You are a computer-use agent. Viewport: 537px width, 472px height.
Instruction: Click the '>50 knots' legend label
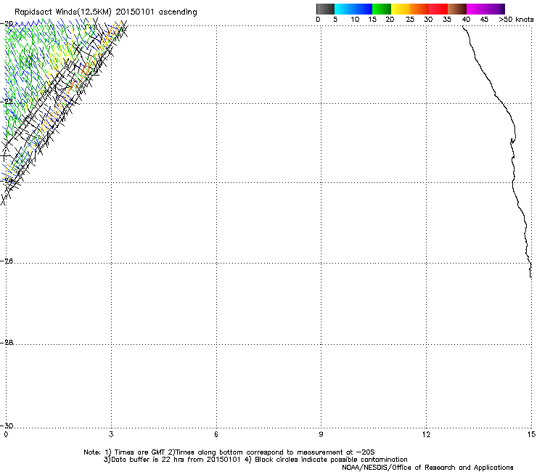(x=516, y=20)
